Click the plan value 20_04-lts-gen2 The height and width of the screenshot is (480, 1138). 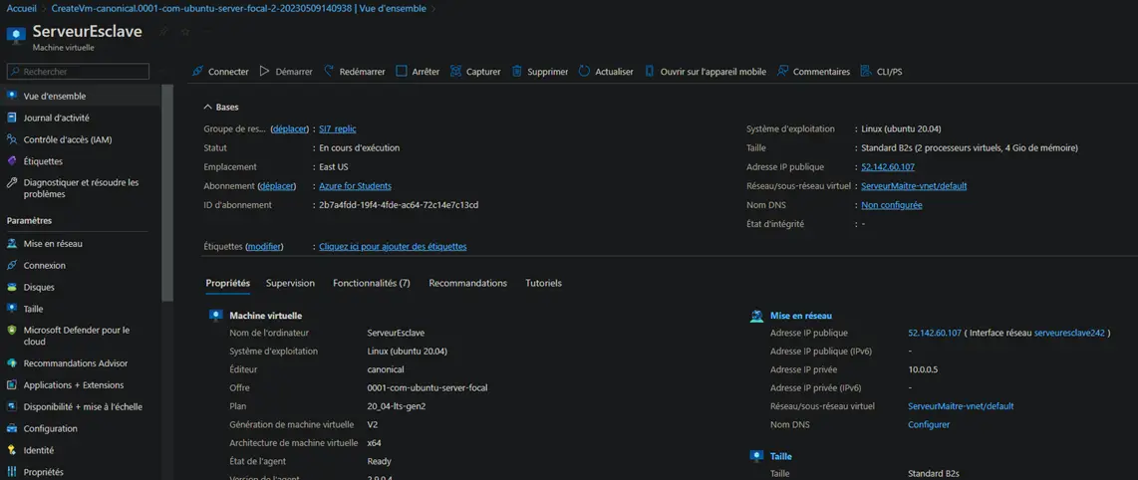397,406
